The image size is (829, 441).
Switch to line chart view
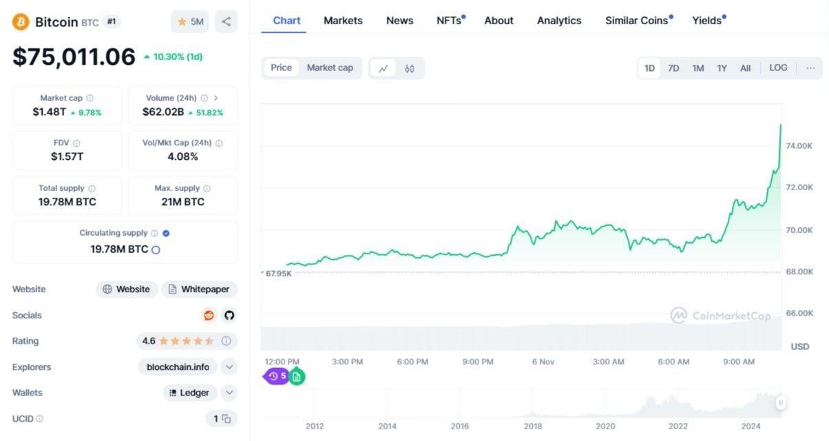tap(384, 68)
